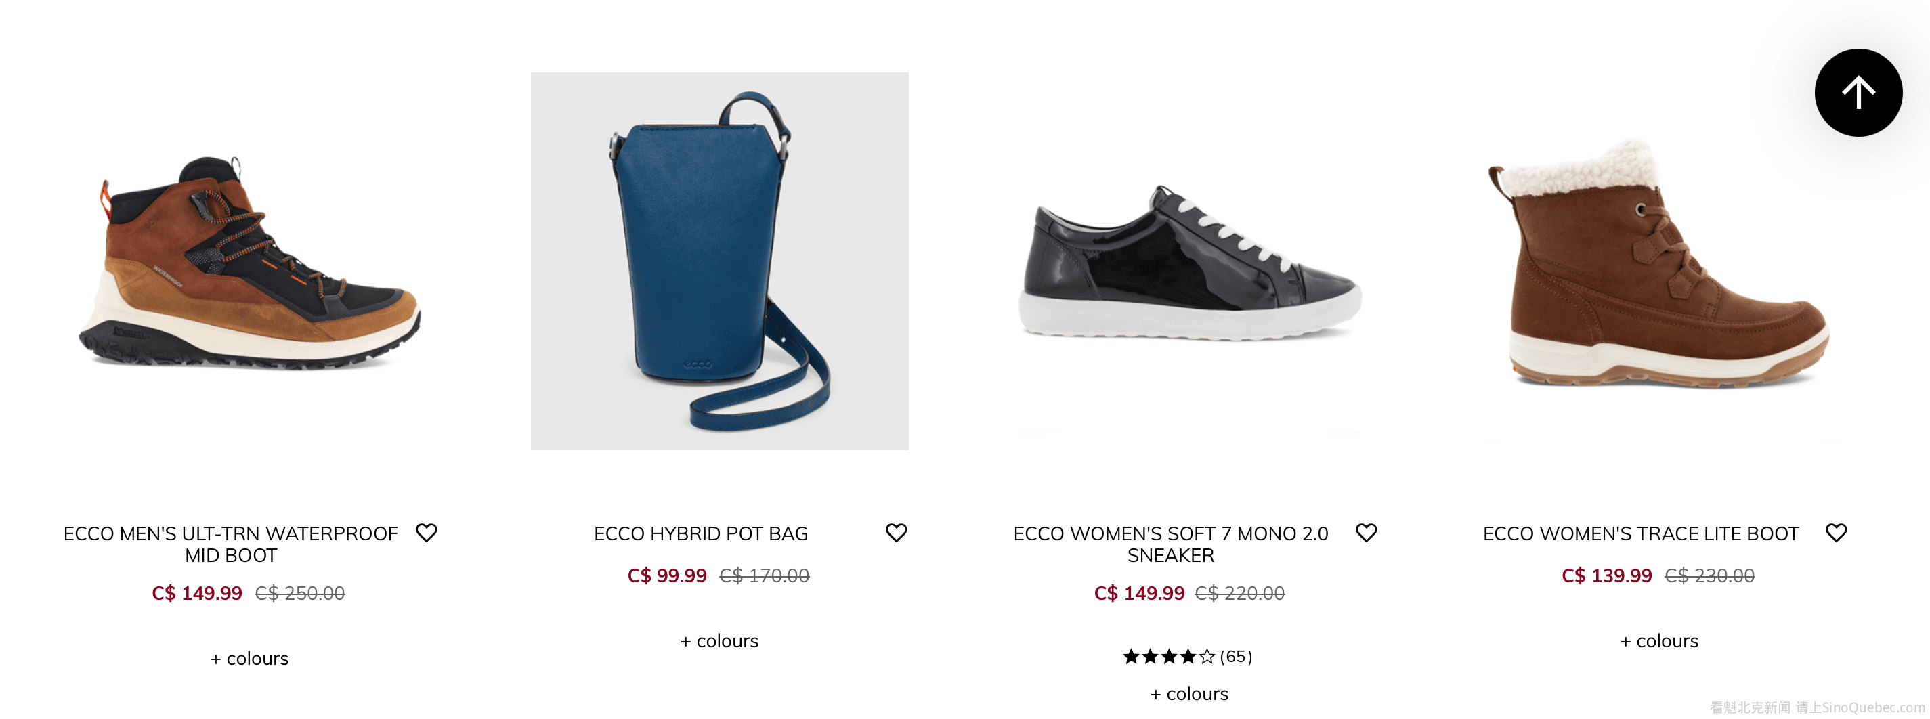The height and width of the screenshot is (719, 1930).
Task: Click the C$ 99.99 sale price
Action: point(666,575)
